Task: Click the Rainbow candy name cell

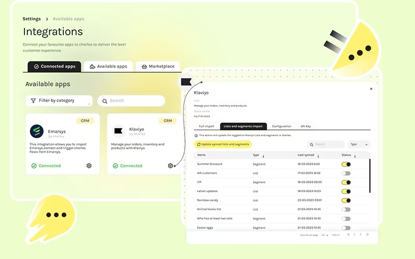Action: point(208,200)
